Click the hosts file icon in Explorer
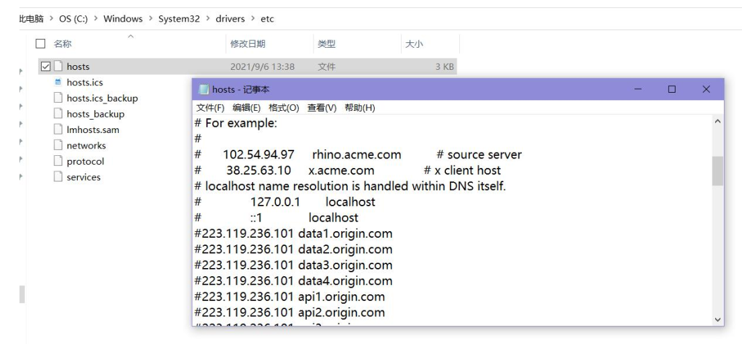Screen dimensions: 742x344 click(x=58, y=67)
